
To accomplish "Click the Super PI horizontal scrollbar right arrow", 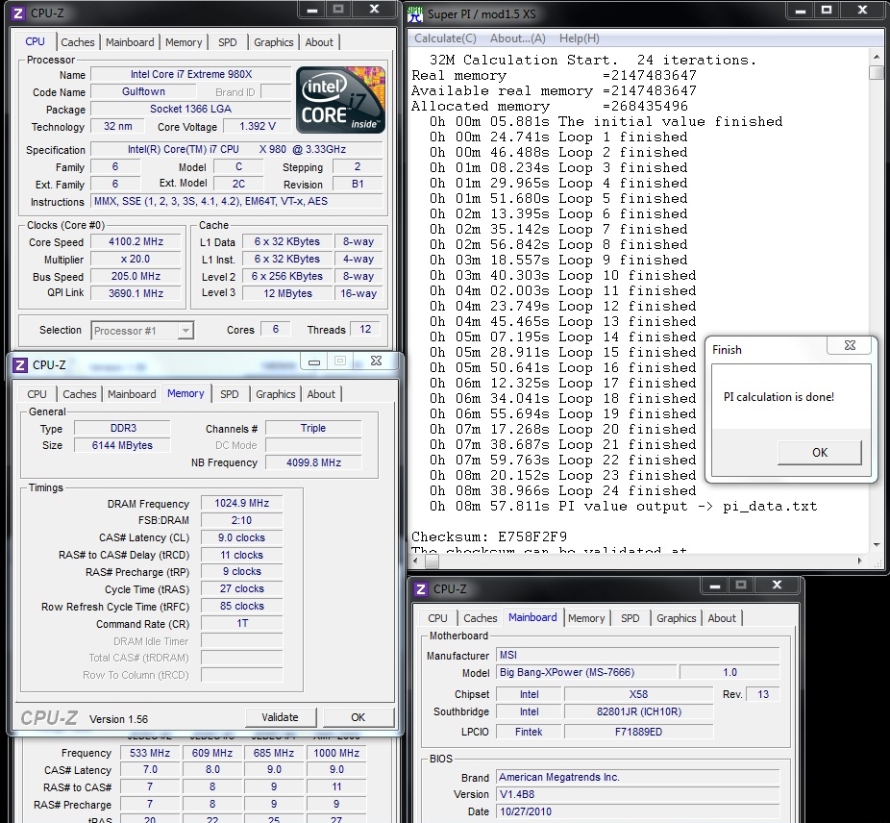I will (860, 561).
